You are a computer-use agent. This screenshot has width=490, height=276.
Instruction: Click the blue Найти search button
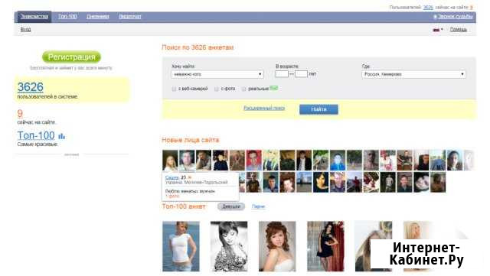[x=318, y=109]
